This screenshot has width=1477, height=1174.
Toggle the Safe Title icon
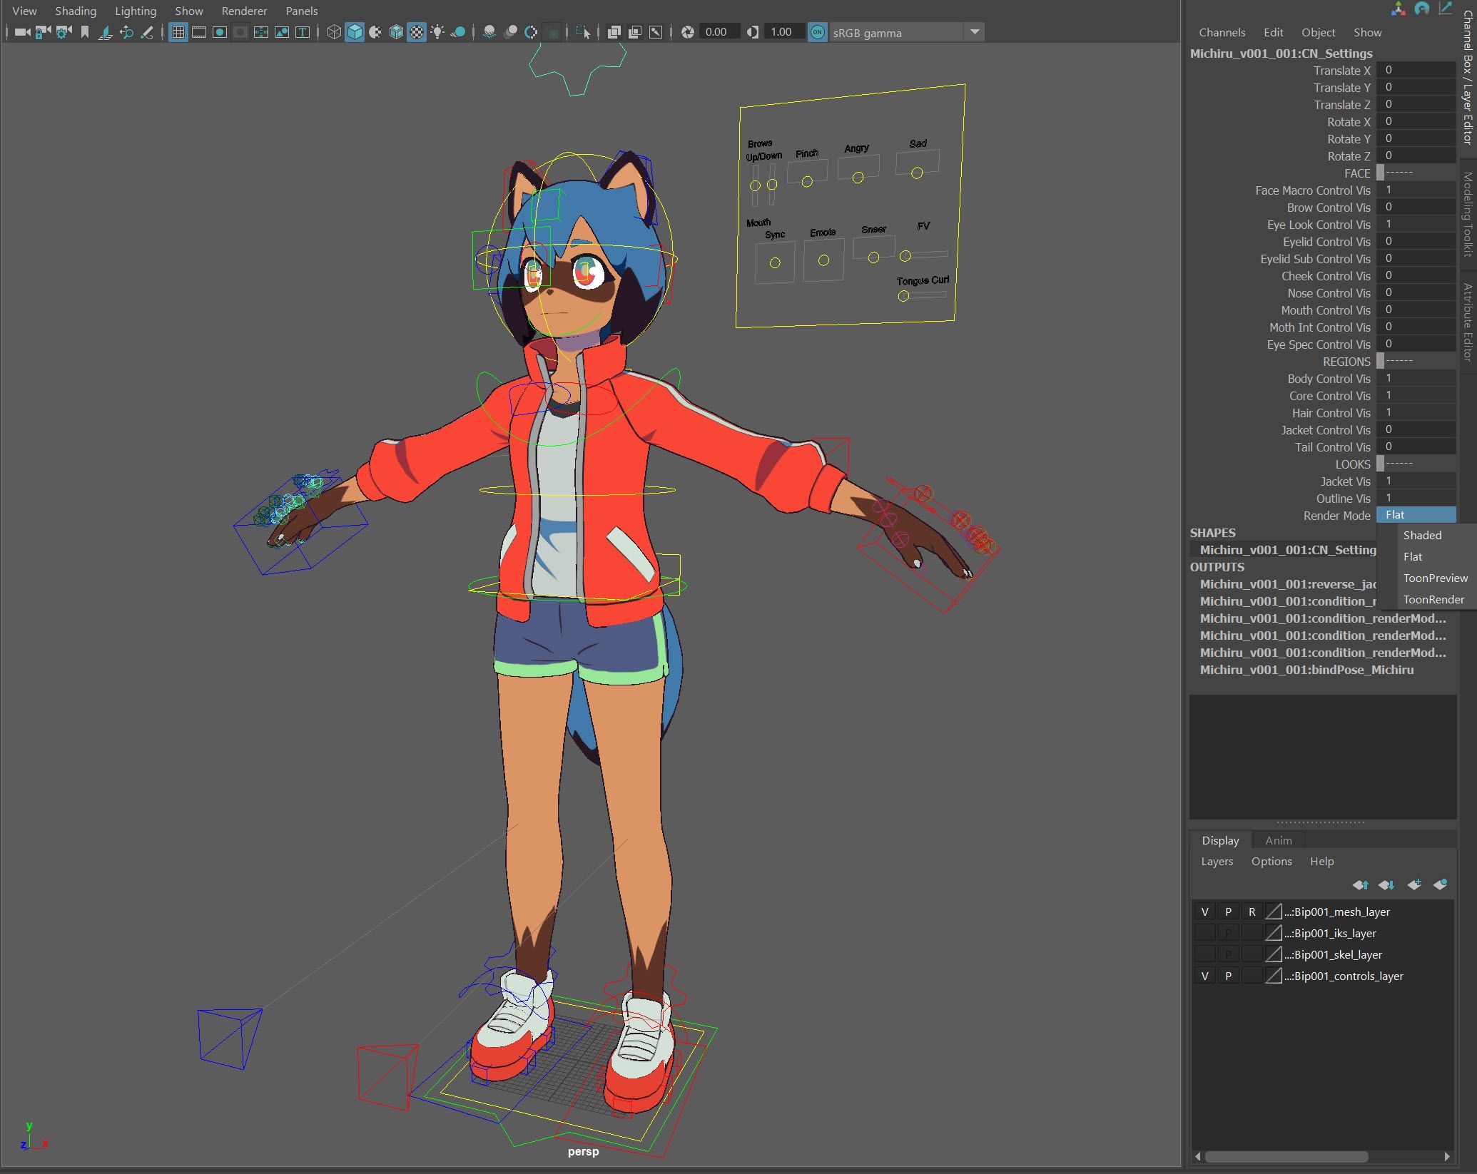click(x=303, y=32)
